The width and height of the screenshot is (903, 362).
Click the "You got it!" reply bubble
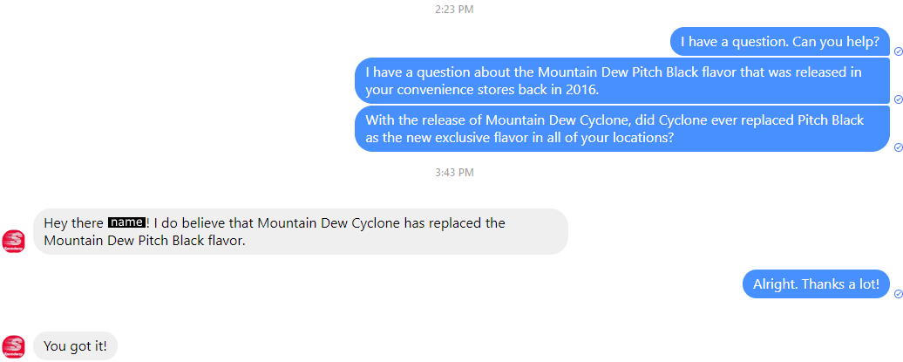pos(75,346)
